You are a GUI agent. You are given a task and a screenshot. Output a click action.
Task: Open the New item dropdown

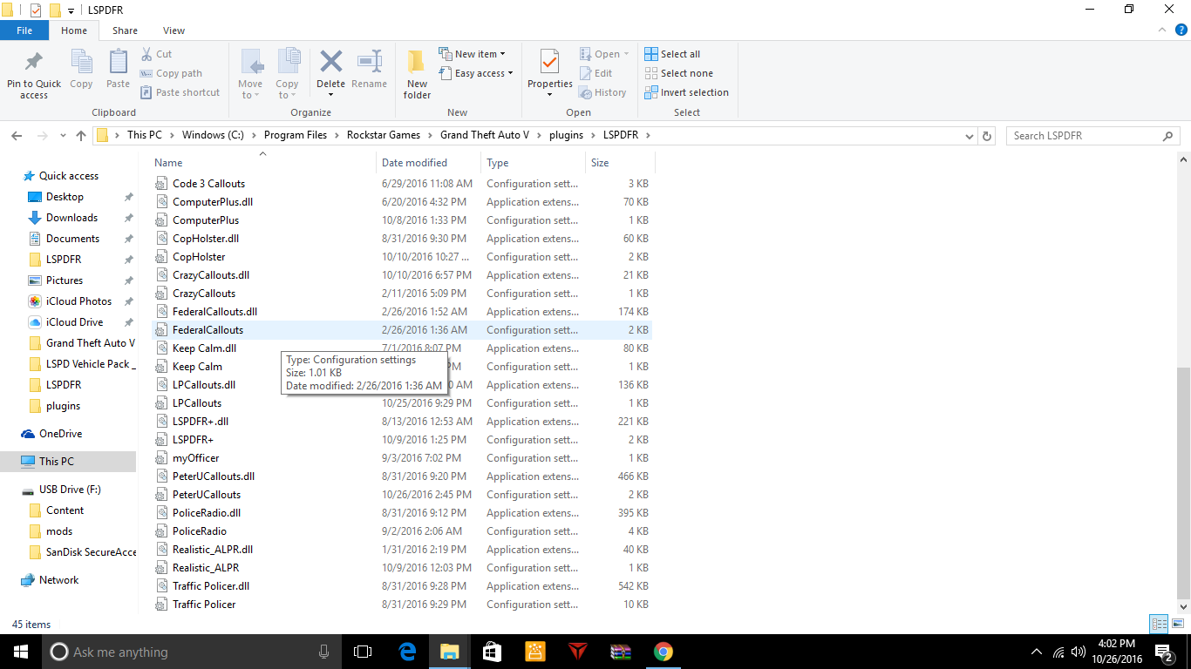(472, 54)
